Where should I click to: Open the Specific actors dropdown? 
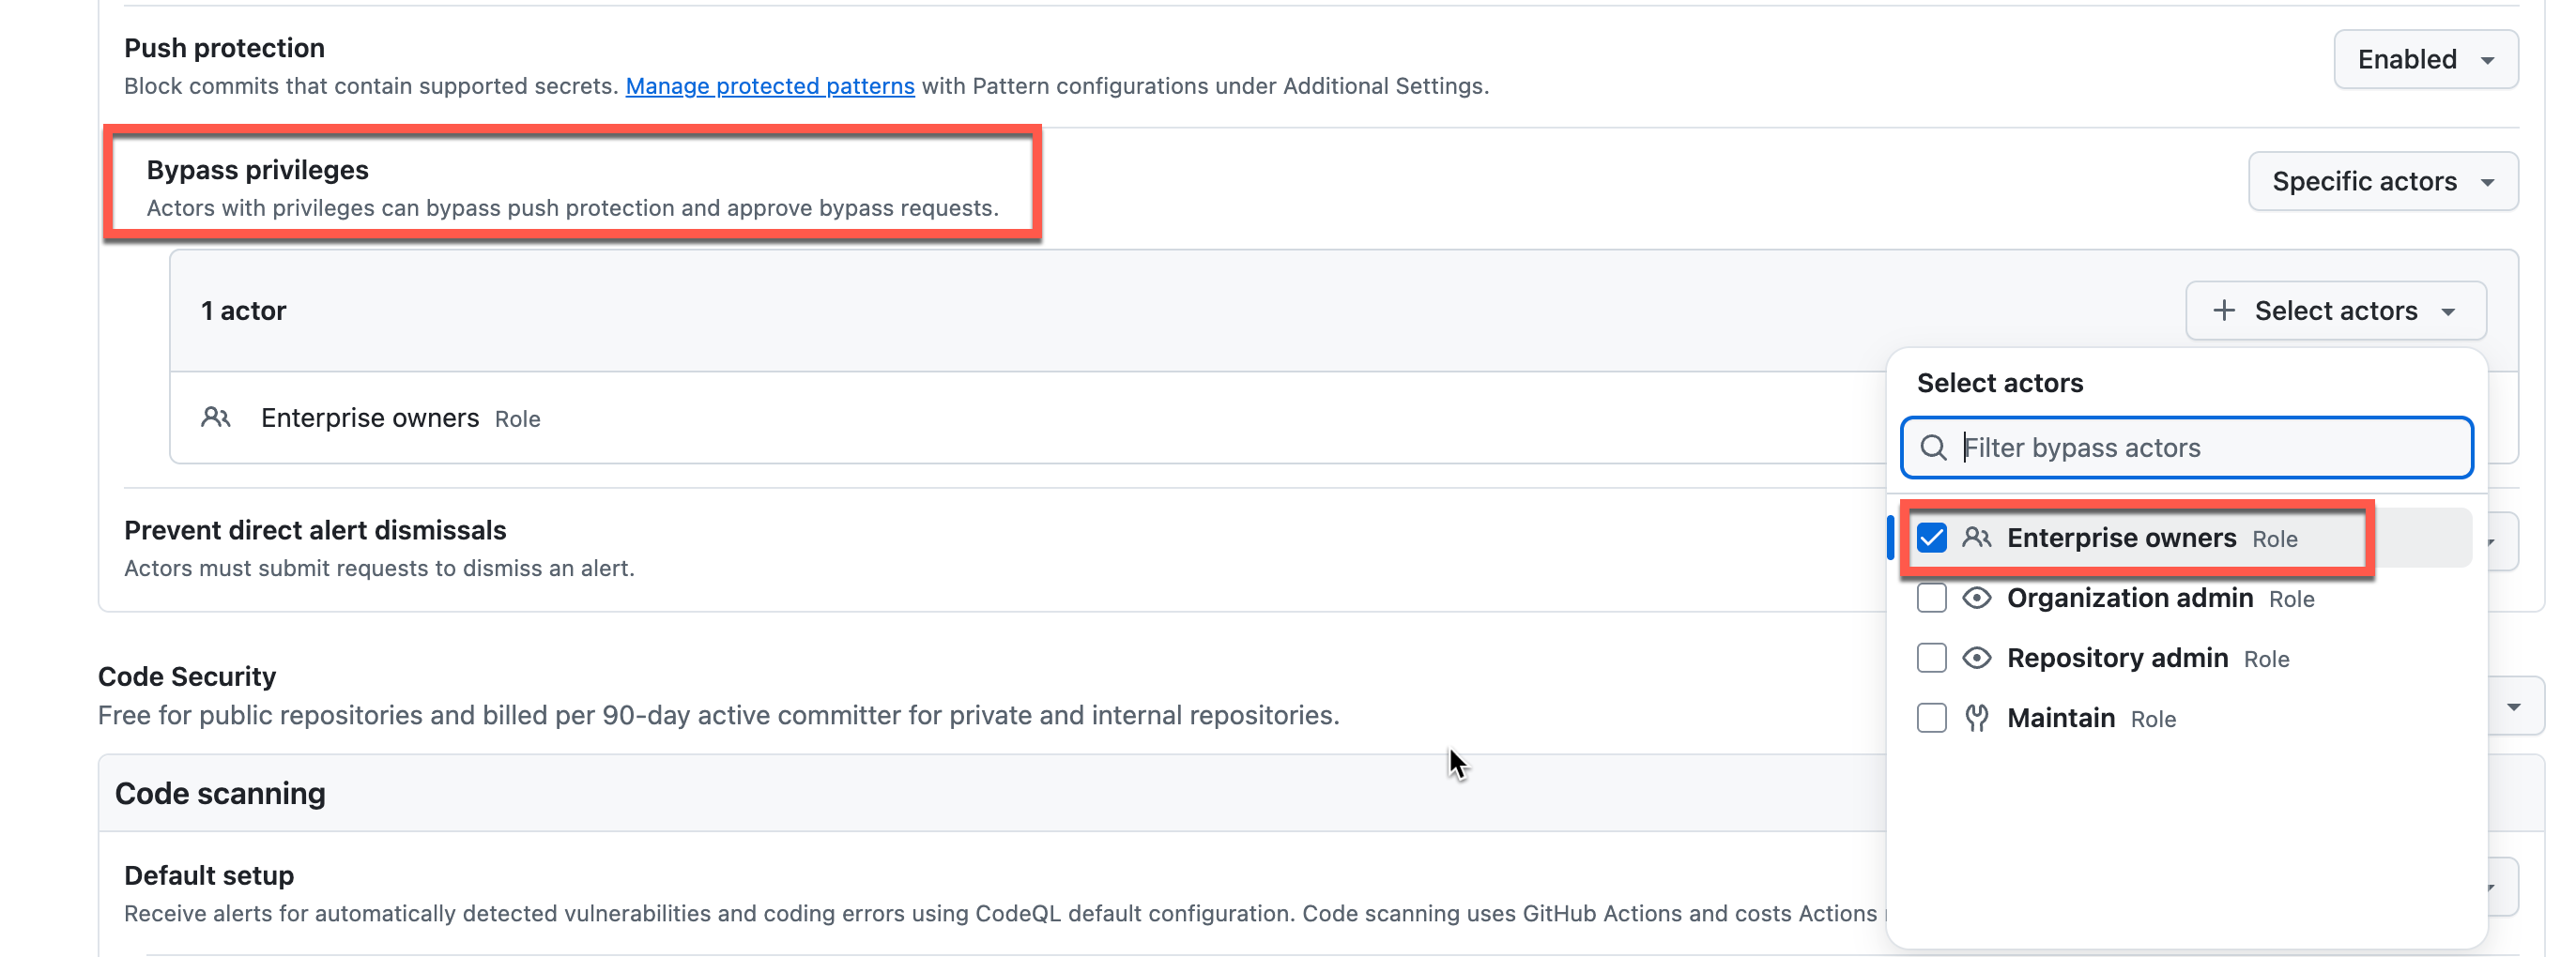tap(2382, 181)
